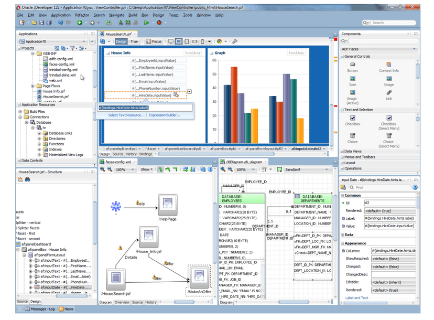Click the binoculars icon in Structure panel
Viewport: 434px width, 320px height.
click(27, 179)
